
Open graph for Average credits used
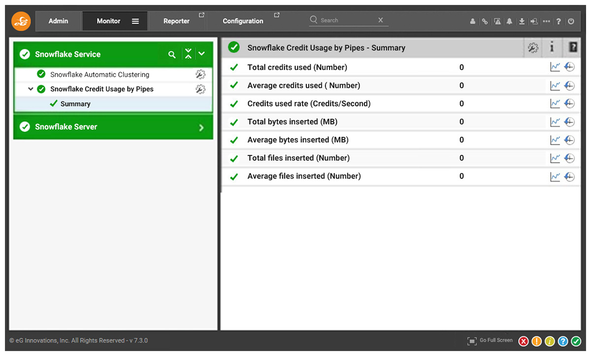[555, 85]
